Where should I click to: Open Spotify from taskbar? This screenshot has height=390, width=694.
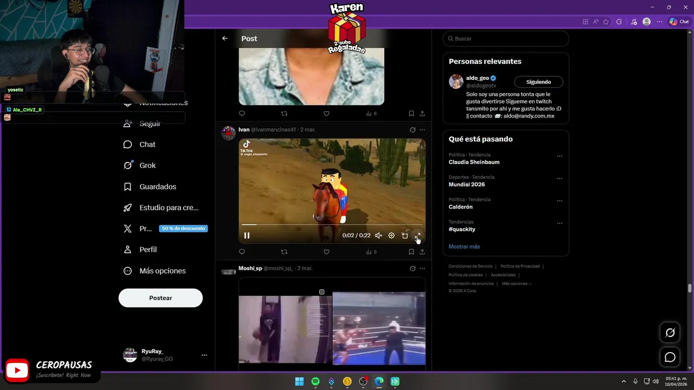click(x=316, y=381)
